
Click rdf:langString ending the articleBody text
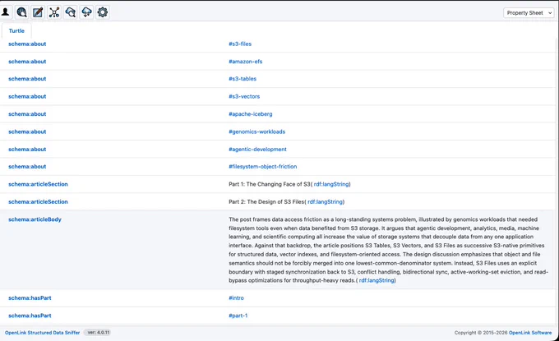point(377,280)
